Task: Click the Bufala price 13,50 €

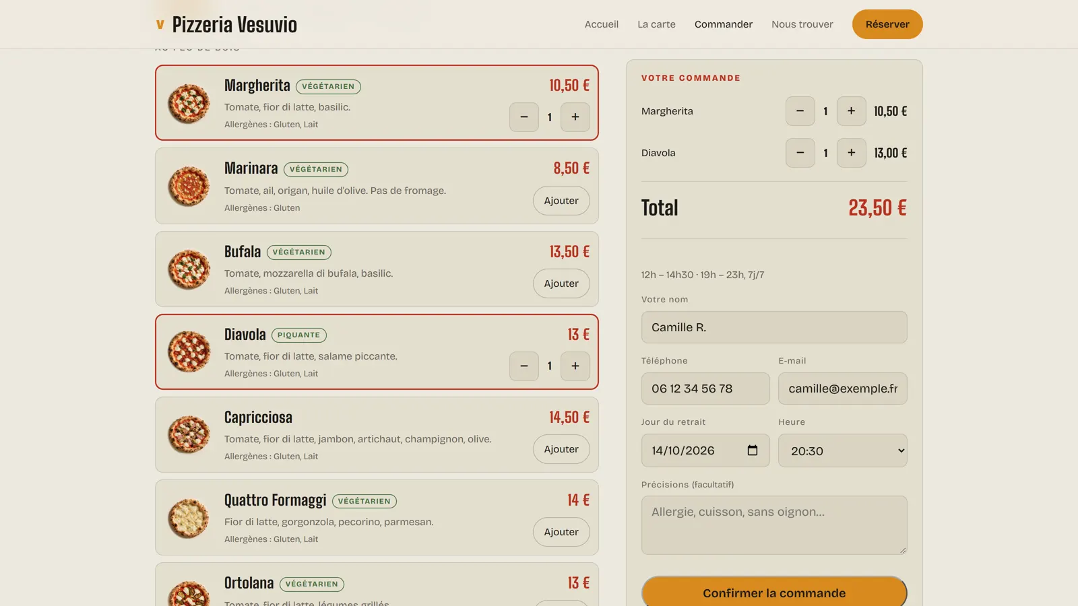Action: (x=569, y=252)
